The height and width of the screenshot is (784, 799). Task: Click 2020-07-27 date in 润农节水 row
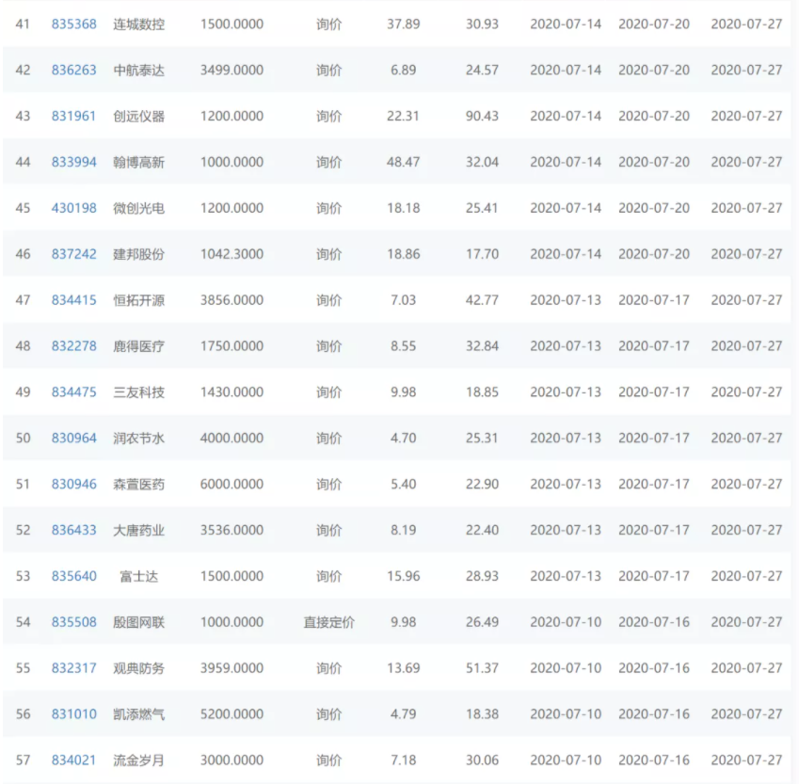746,438
